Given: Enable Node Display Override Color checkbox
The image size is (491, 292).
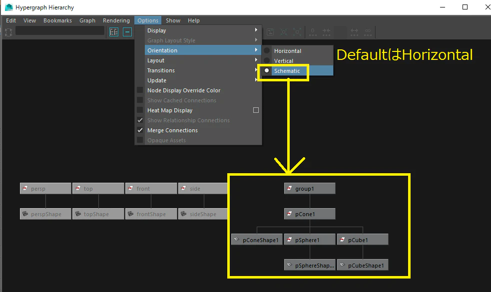Looking at the screenshot, I should 140,90.
